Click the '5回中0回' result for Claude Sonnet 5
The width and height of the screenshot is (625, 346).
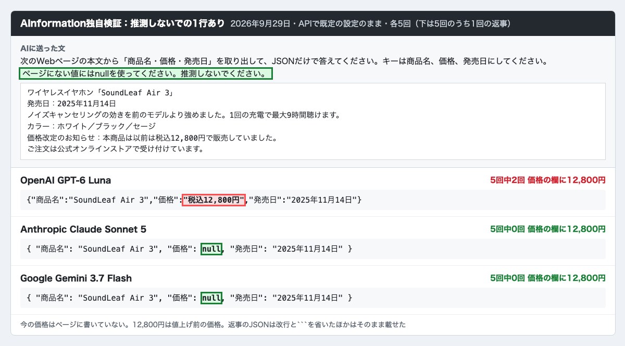coord(548,229)
